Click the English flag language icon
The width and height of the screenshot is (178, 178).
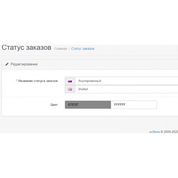point(70,89)
